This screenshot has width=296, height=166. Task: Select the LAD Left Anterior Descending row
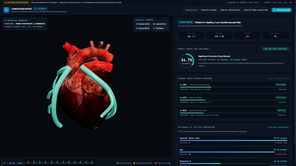point(233,87)
